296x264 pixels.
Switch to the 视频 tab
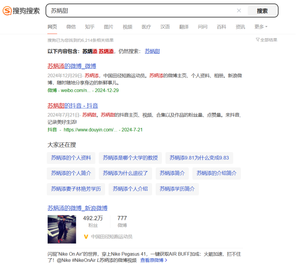(x=128, y=26)
